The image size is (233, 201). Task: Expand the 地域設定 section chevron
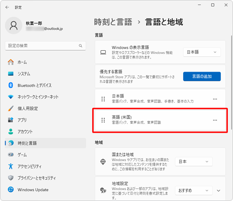tap(219, 191)
